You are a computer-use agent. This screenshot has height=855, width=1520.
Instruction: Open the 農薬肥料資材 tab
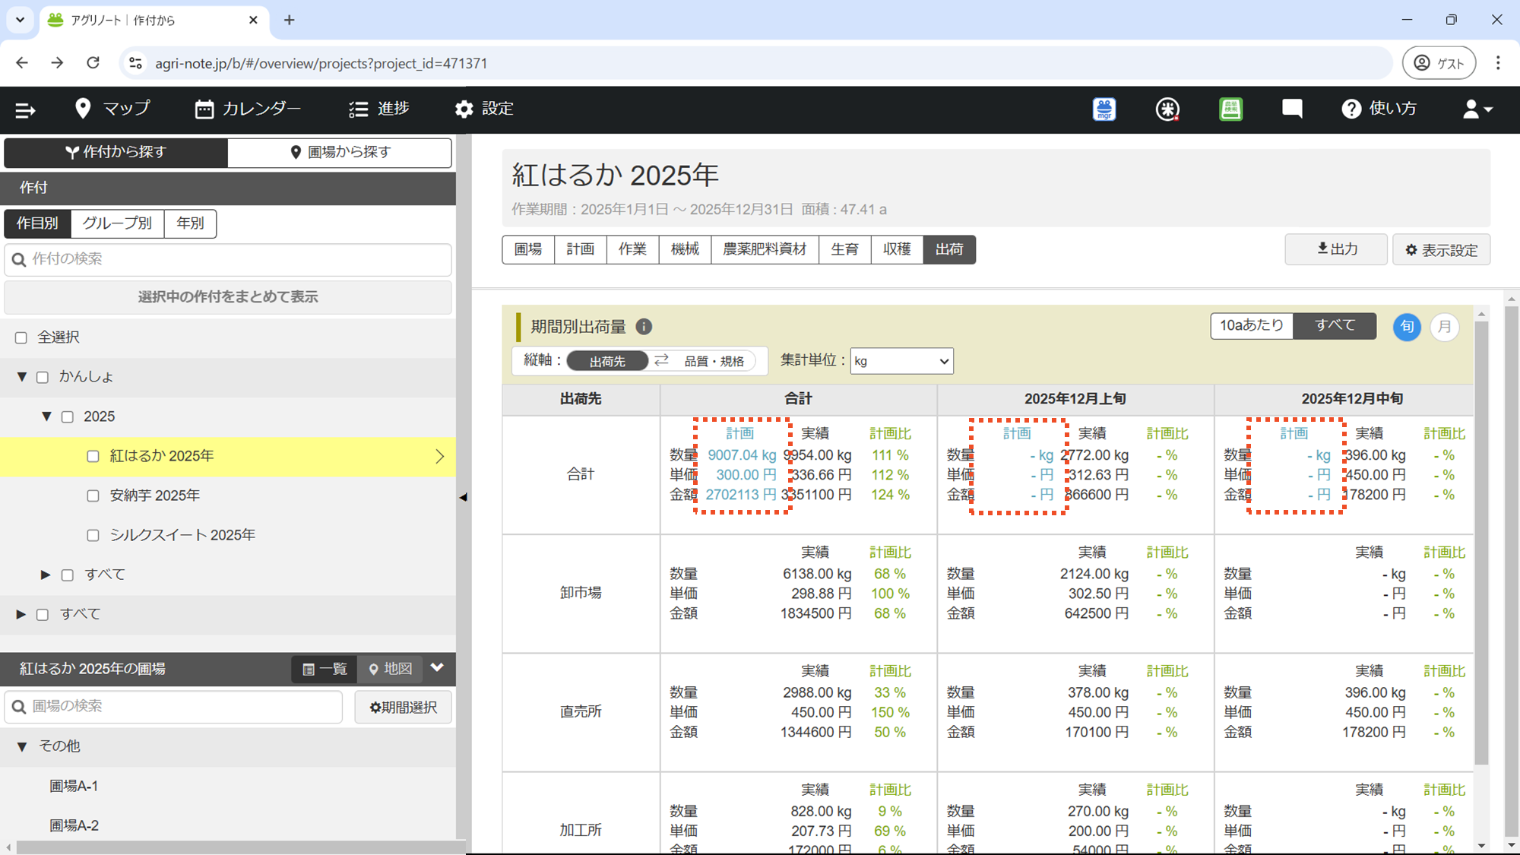click(x=765, y=249)
